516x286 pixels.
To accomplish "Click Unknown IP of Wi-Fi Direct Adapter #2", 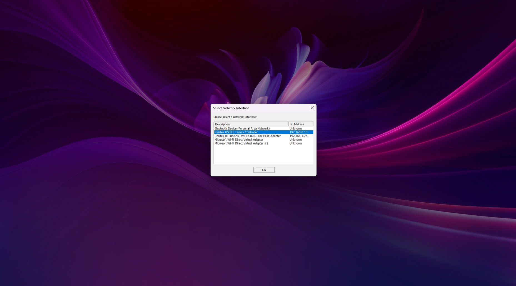I will (x=295, y=143).
